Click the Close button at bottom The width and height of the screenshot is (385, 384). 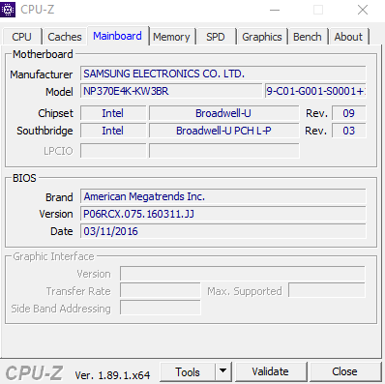click(x=344, y=371)
